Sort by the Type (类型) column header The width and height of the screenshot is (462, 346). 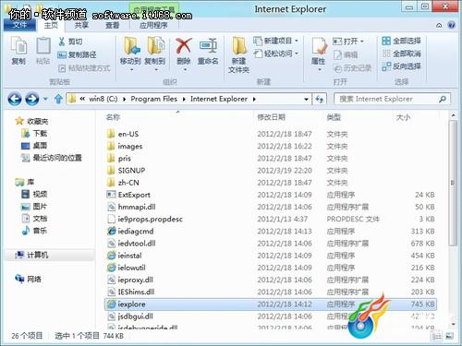click(x=334, y=117)
